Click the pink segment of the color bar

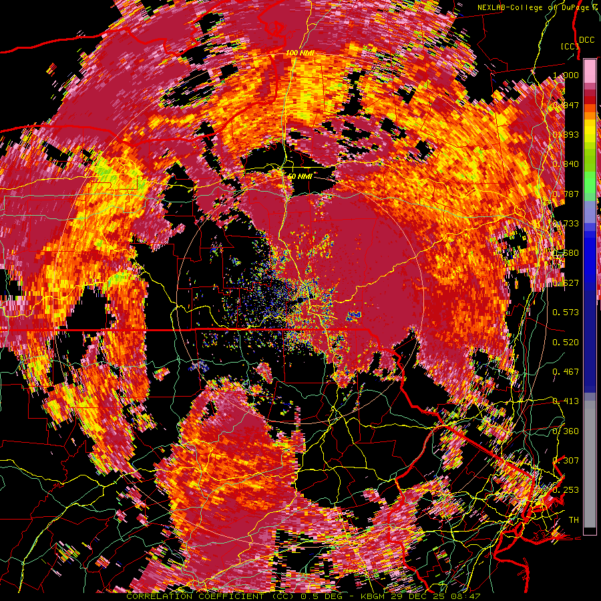tap(590, 71)
